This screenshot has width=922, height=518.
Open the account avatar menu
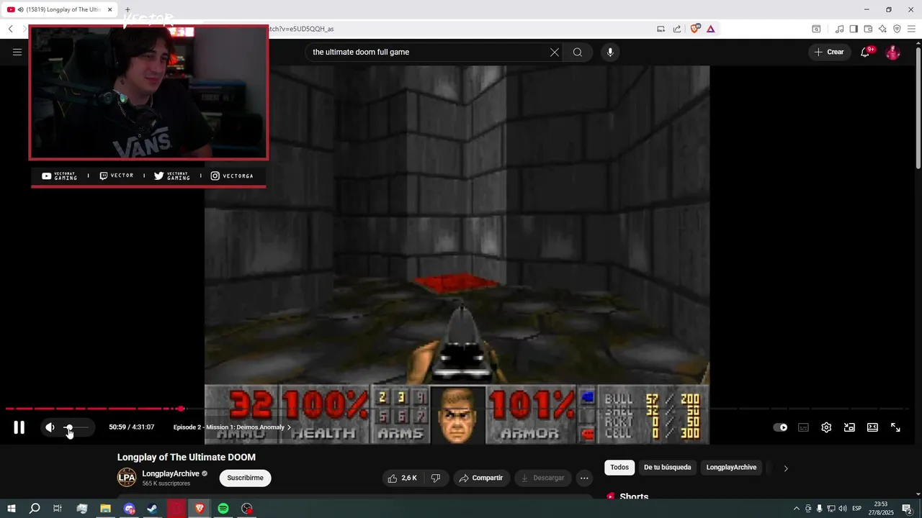[892, 52]
